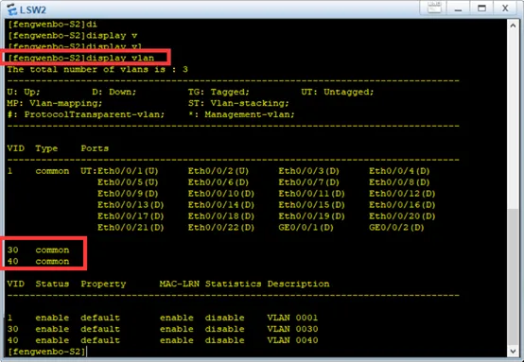Image resolution: width=524 pixels, height=362 pixels.
Task: Click the 'D: Down;' legend entry
Action: point(114,92)
